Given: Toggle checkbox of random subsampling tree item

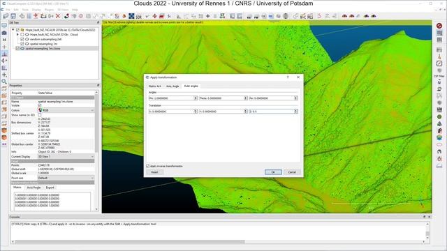Looking at the screenshot, I should coord(22,39).
